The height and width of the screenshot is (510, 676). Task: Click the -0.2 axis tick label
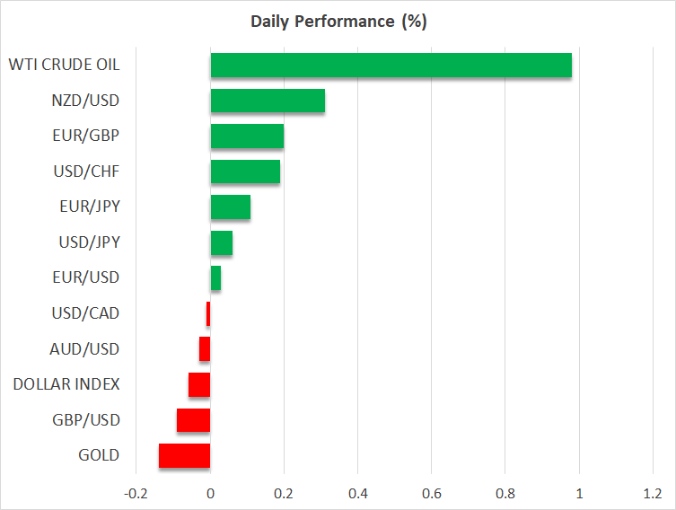click(x=136, y=493)
